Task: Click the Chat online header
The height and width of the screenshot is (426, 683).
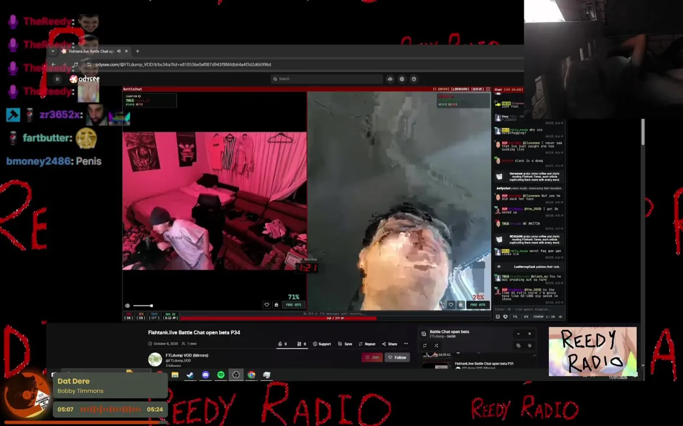Action: (x=508, y=89)
